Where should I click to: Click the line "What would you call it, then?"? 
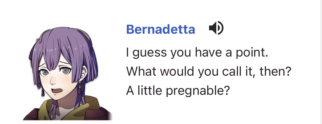click(208, 71)
